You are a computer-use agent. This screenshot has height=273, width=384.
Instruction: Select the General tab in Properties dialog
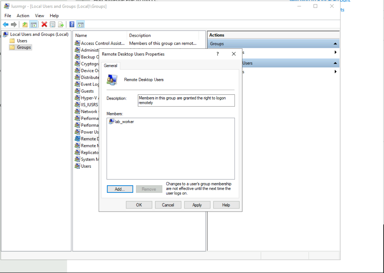click(111, 66)
